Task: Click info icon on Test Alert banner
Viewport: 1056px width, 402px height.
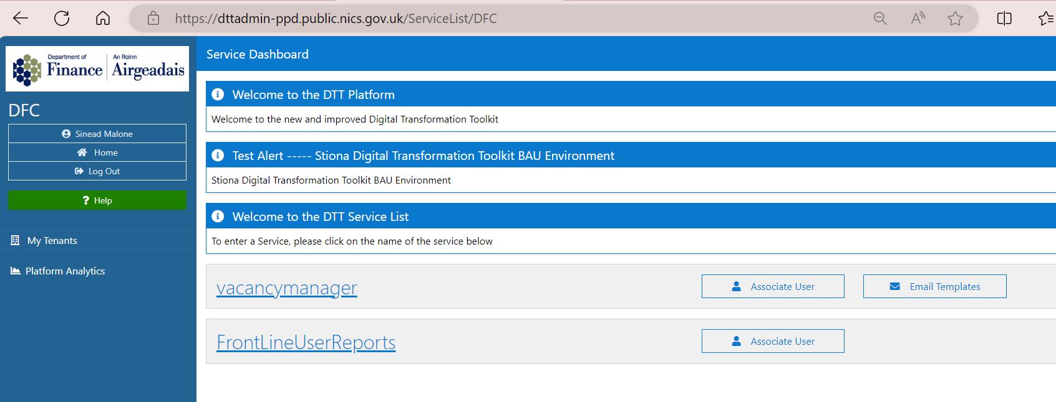Action: pos(218,155)
